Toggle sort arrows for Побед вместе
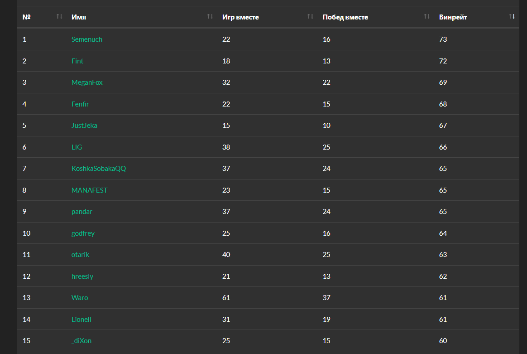 click(x=427, y=17)
